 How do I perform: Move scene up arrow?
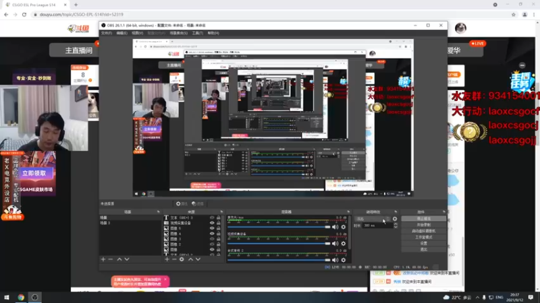tap(119, 259)
